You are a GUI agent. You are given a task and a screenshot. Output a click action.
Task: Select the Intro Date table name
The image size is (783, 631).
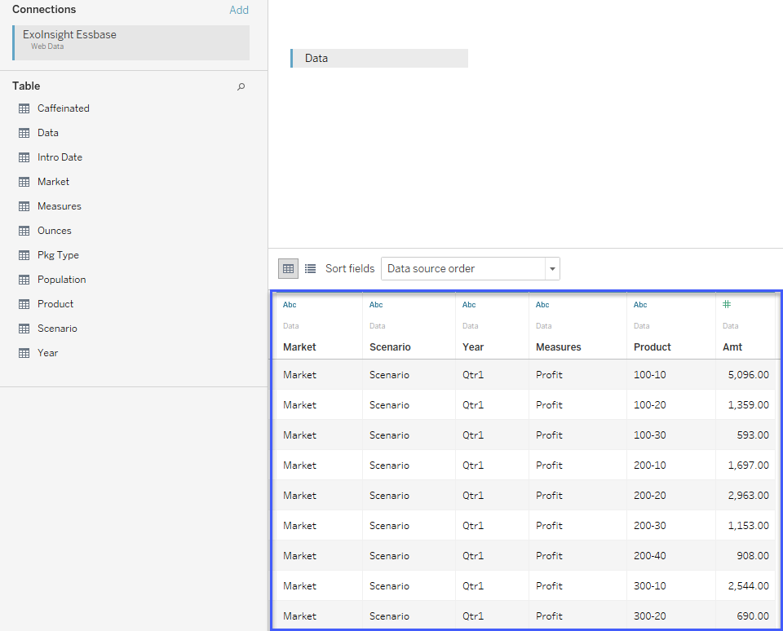(60, 157)
